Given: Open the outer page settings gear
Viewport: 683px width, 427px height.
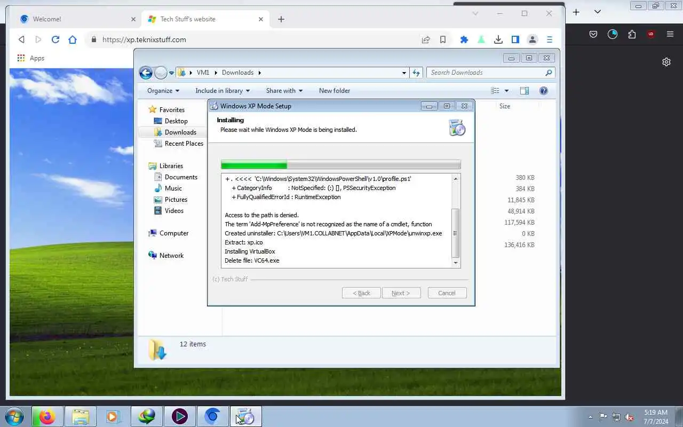Looking at the screenshot, I should 666,62.
